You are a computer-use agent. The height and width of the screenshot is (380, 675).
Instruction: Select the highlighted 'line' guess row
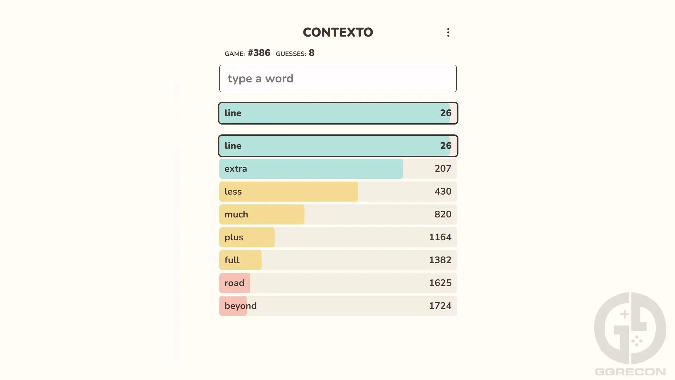click(337, 113)
